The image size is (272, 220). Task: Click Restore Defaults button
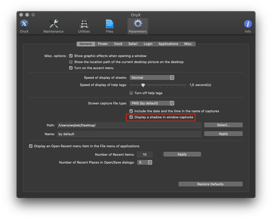(210, 184)
